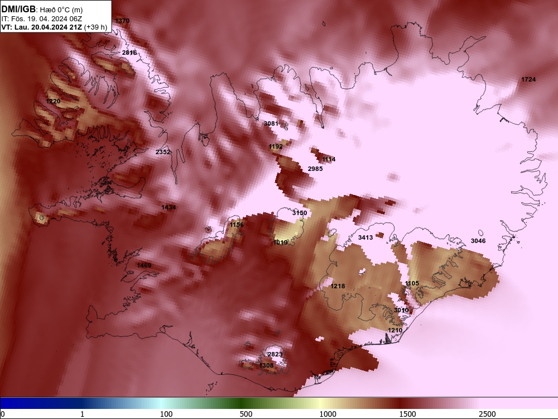Click the map value 1105
This screenshot has width=558, height=419.
coord(412,283)
